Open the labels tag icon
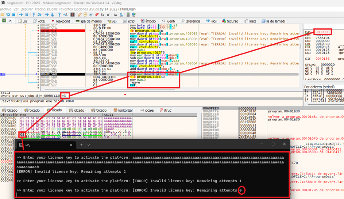The height and width of the screenshot is (199, 344). 91,15
